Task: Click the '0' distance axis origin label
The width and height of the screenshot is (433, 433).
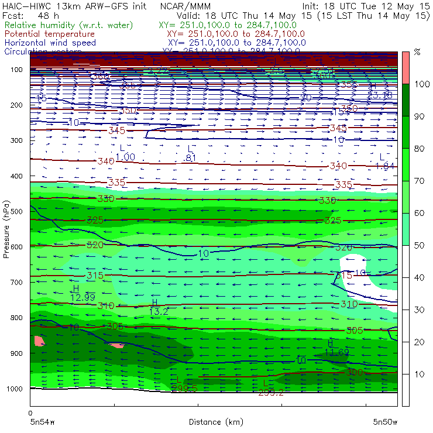Action: [30, 413]
